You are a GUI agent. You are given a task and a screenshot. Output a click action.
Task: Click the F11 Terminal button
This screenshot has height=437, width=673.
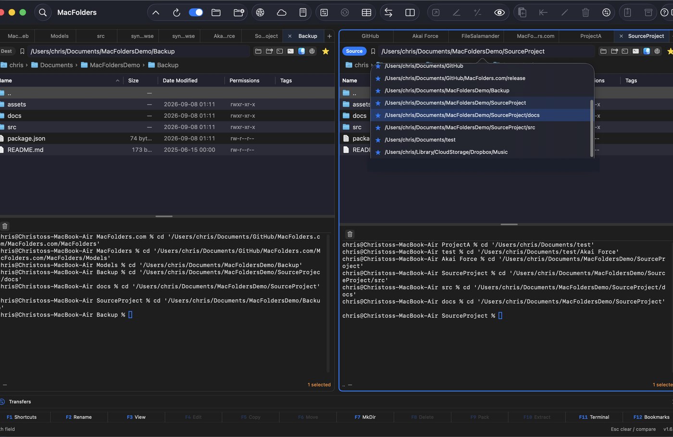[594, 417]
